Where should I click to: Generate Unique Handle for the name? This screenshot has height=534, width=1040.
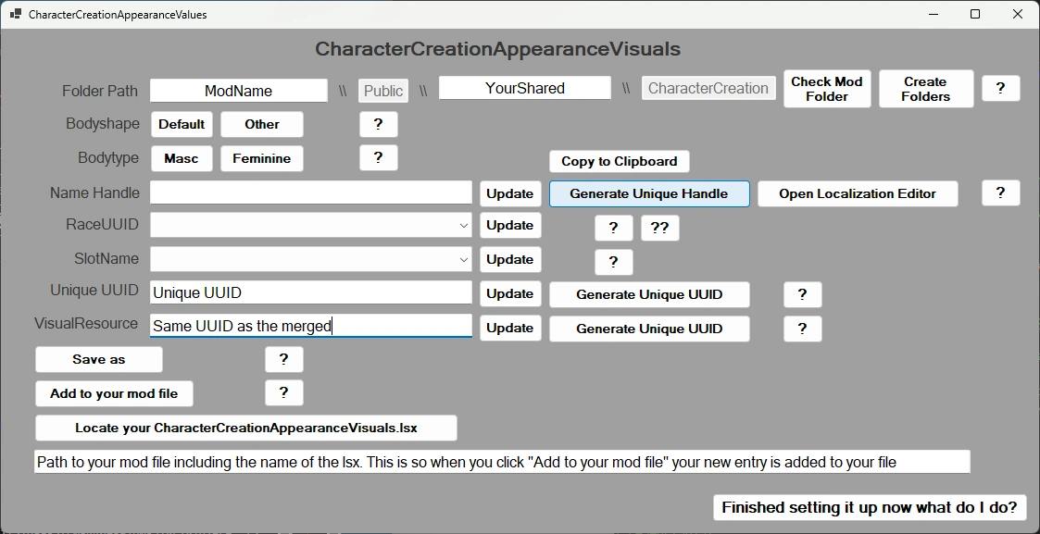pyautogui.click(x=649, y=193)
